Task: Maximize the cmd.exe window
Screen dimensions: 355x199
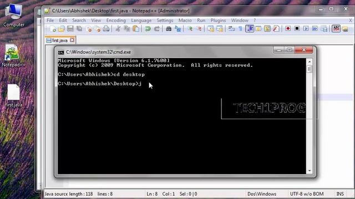Action: tap(290, 50)
